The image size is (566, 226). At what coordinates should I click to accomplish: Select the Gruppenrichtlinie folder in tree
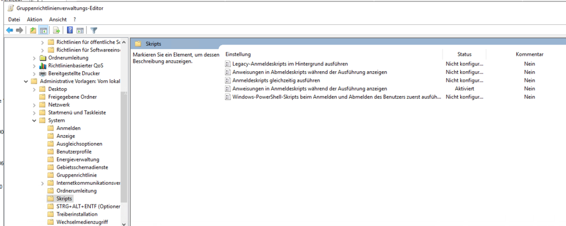[x=76, y=175]
